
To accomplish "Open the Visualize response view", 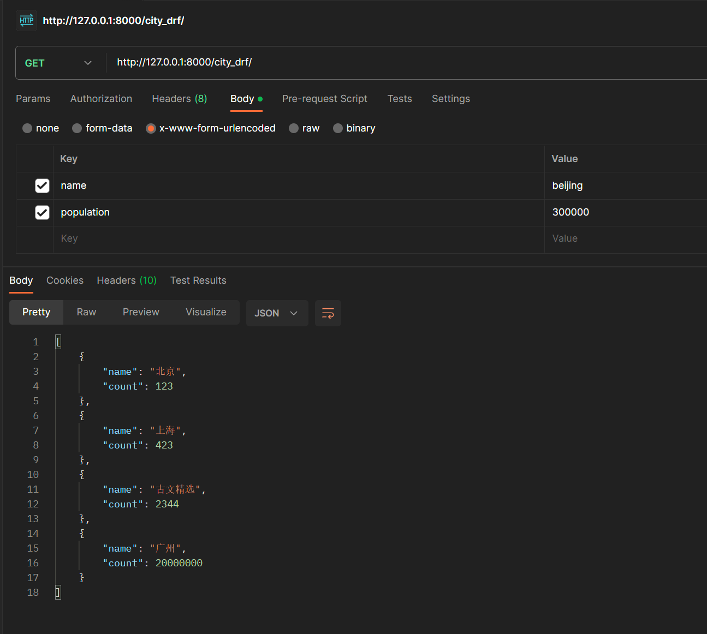I will [206, 312].
